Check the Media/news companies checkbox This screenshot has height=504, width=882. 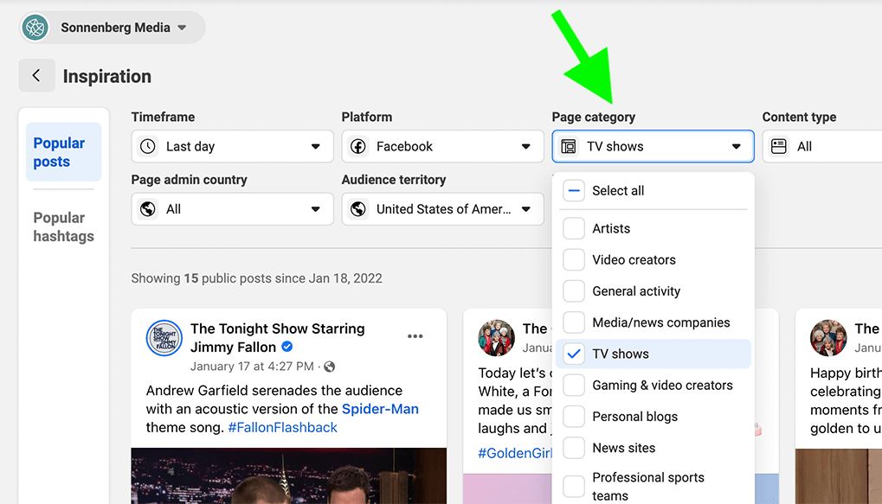[574, 322]
